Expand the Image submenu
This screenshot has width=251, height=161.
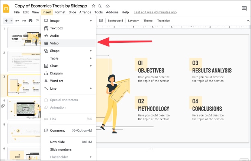pyautogui.click(x=68, y=21)
